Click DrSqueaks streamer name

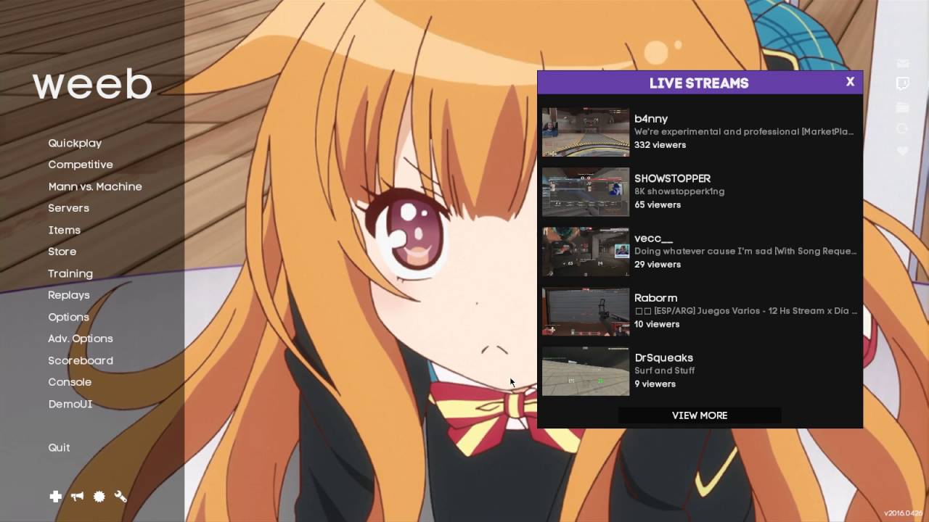click(x=664, y=358)
